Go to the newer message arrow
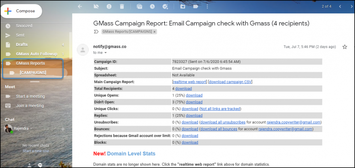355x168 pixels. click(340, 6)
